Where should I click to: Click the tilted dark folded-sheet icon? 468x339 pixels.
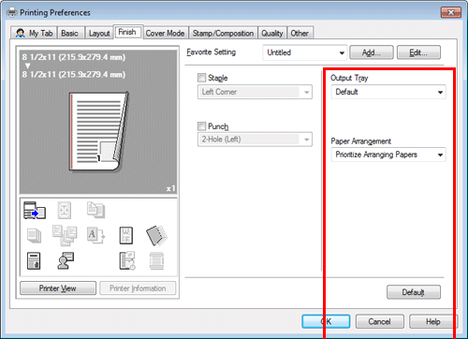coord(156,235)
